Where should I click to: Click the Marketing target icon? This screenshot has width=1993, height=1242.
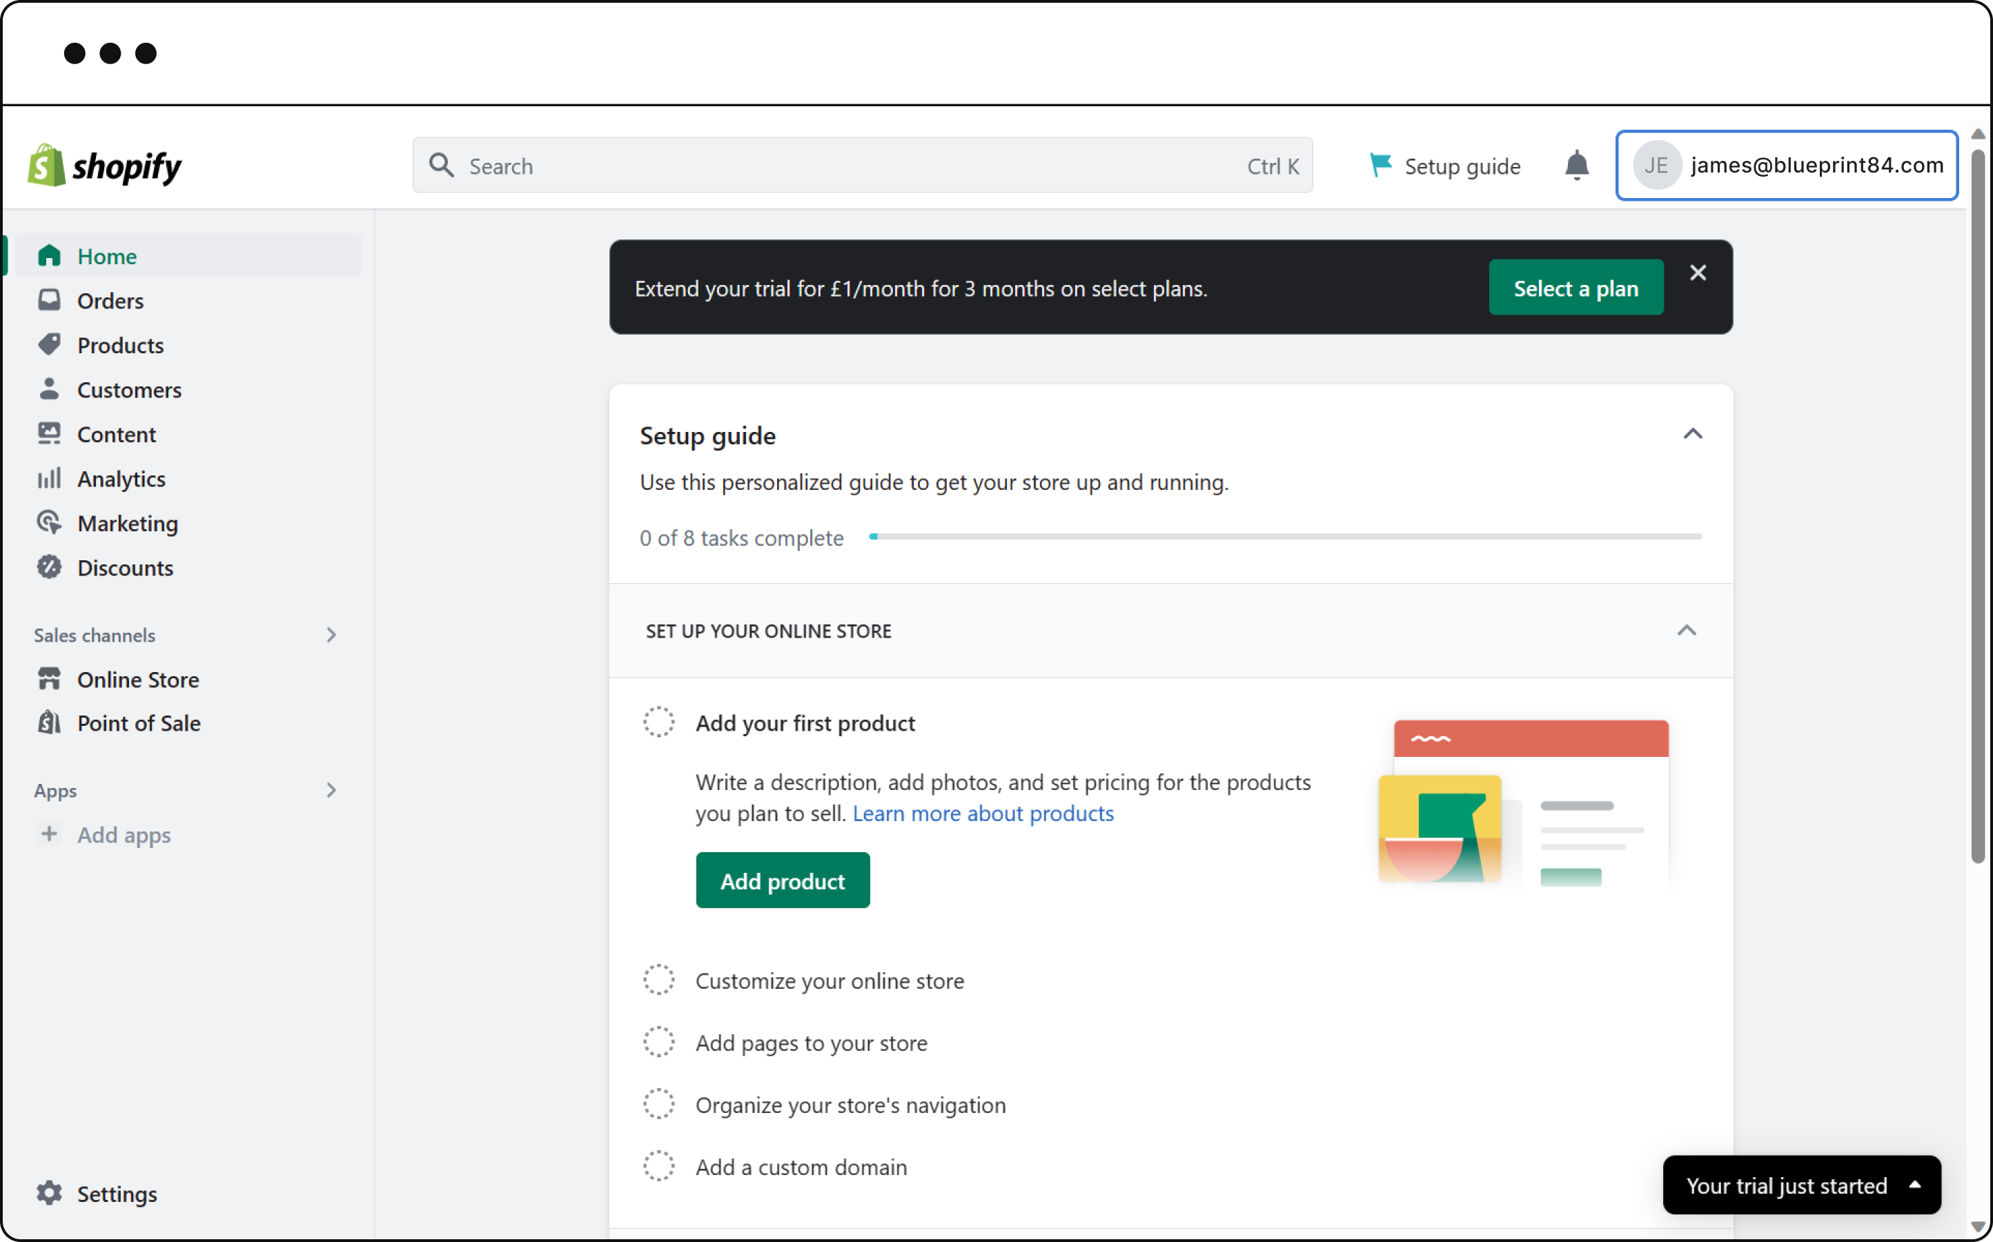pyautogui.click(x=49, y=522)
